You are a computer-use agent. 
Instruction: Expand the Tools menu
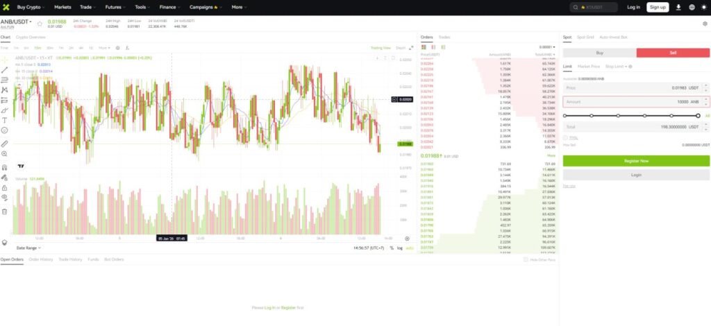point(142,7)
